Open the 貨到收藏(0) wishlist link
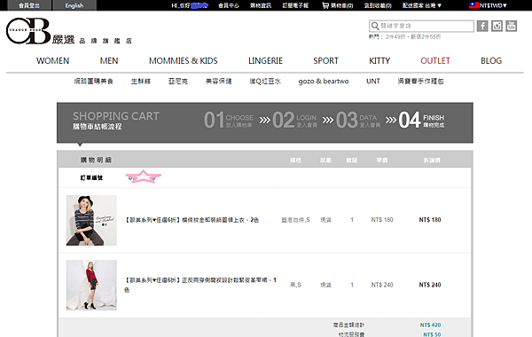Viewport: 532px width, 337px height. pos(378,5)
